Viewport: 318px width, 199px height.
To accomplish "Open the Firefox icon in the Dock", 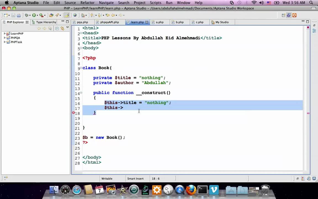I will click(191, 190).
